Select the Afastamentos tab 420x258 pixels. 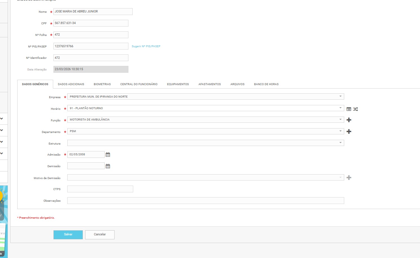point(210,84)
